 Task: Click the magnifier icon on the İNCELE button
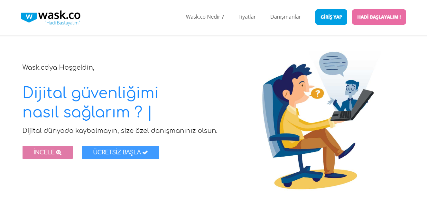[59, 152]
